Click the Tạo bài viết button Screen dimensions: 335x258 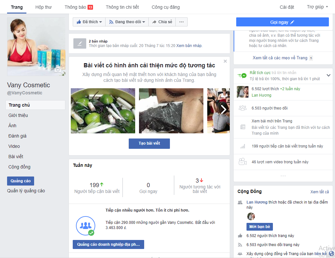point(149,143)
